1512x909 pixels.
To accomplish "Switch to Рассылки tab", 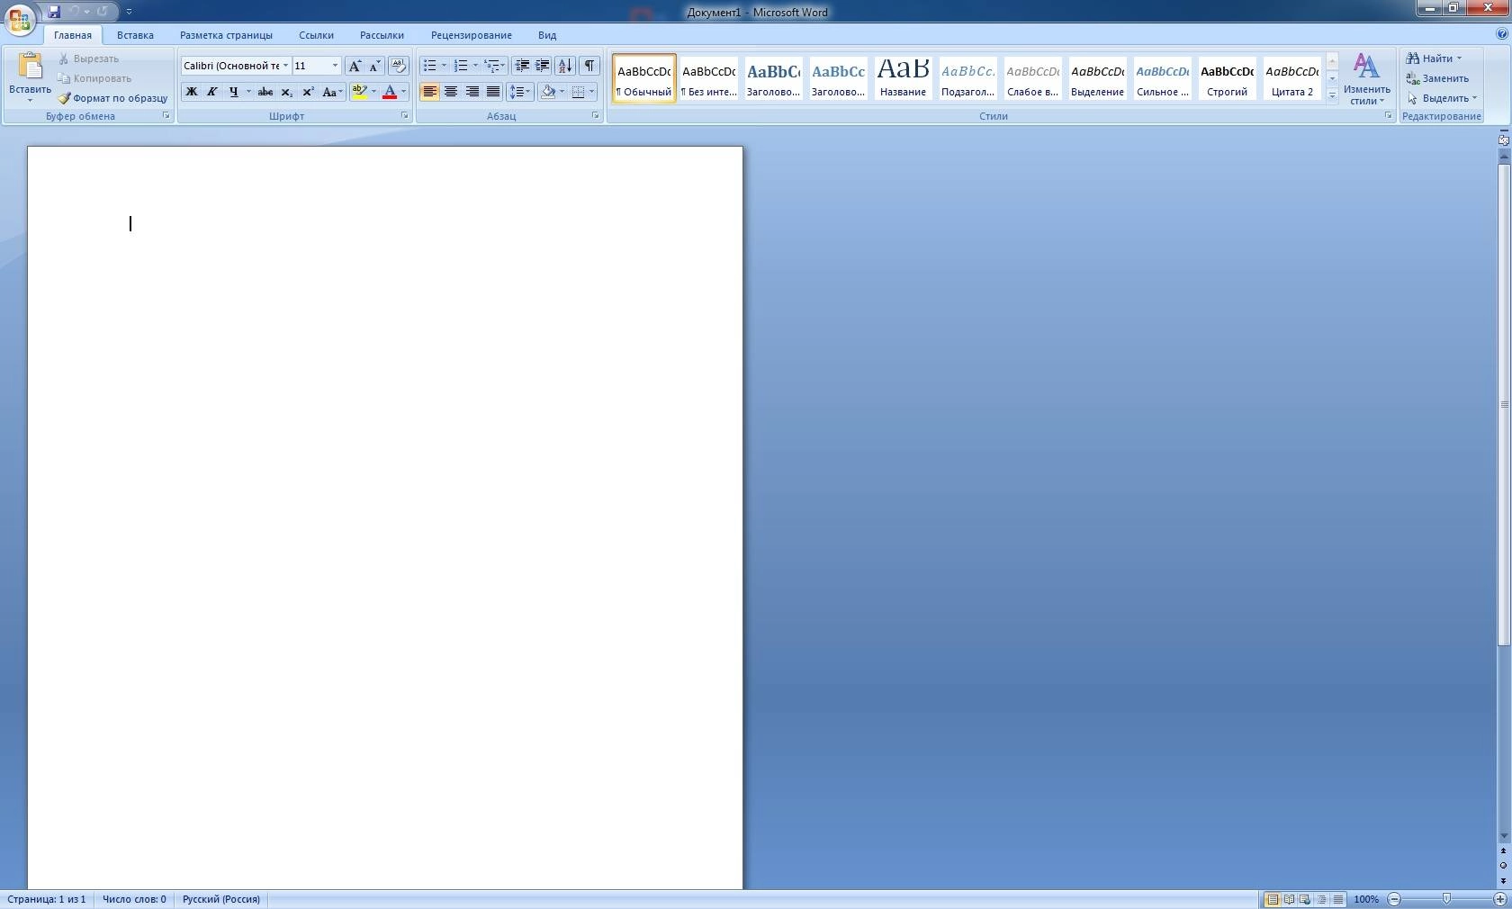I will click(x=382, y=35).
